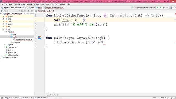Viewport: 176px width, 99px height.
Task: Open the View menu
Action: point(10,4)
